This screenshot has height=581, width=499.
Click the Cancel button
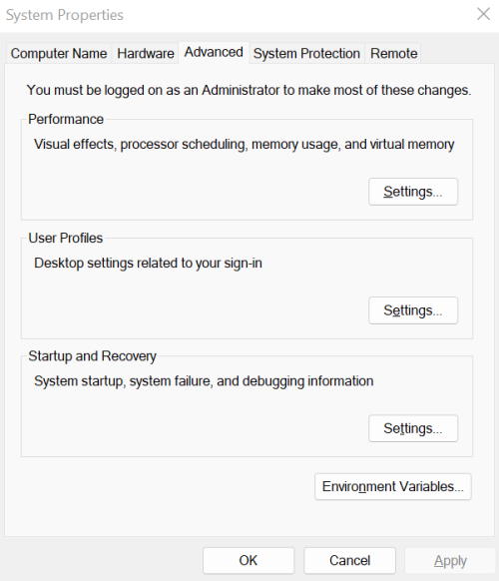(349, 561)
